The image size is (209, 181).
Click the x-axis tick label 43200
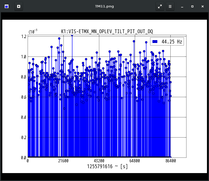pyautogui.click(x=99, y=161)
